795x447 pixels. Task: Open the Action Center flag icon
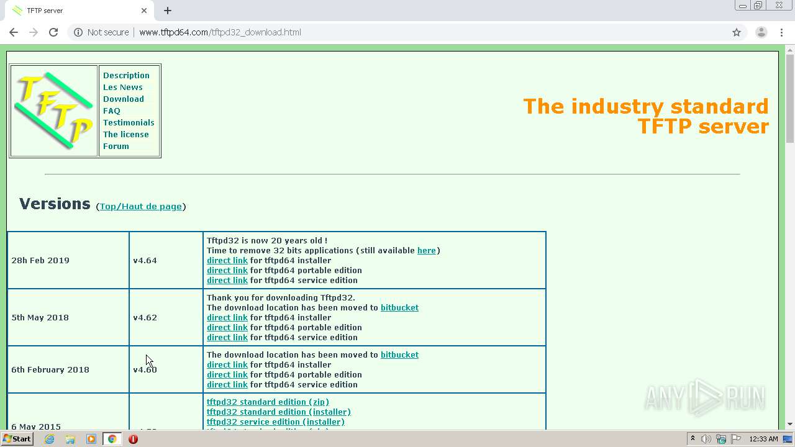point(737,439)
